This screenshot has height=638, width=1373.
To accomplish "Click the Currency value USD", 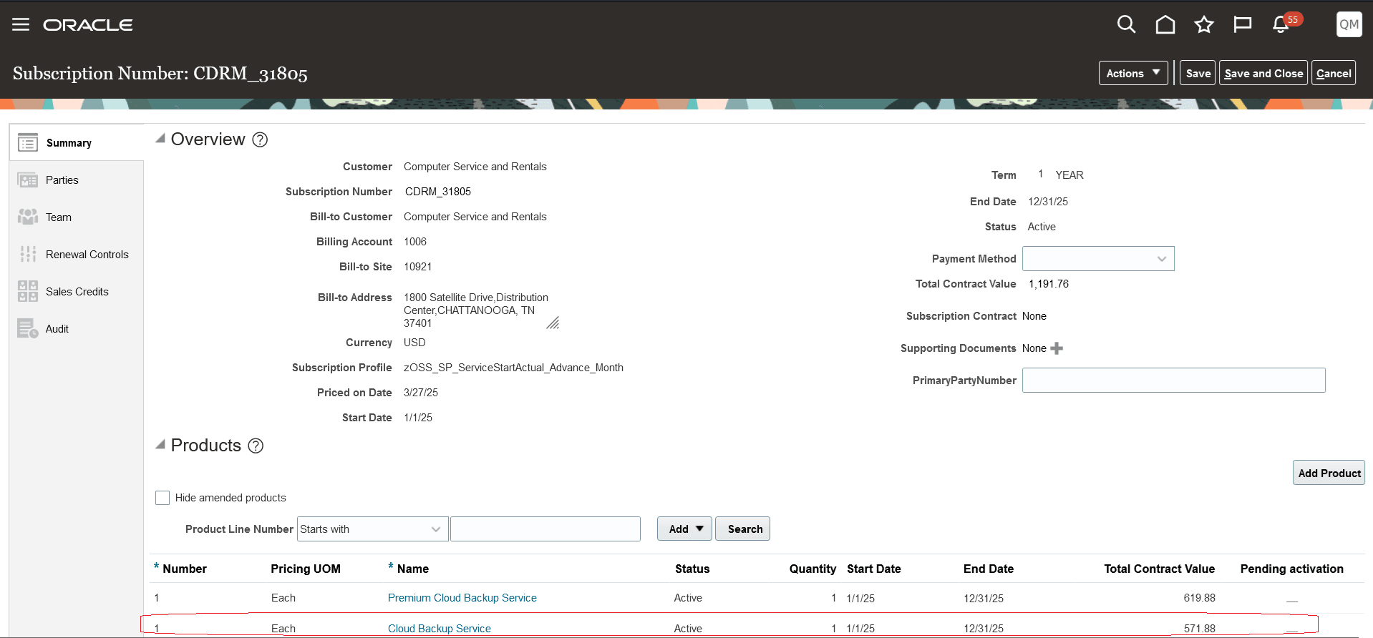I will pos(414,343).
